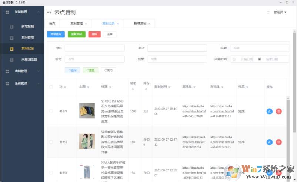The width and height of the screenshot is (297, 182).
Task: Close the 复制管理 tab with its x icon
Action: coord(86,24)
